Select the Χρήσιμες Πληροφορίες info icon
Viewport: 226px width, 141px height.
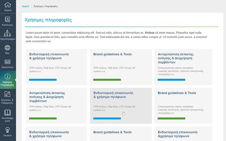8,76
